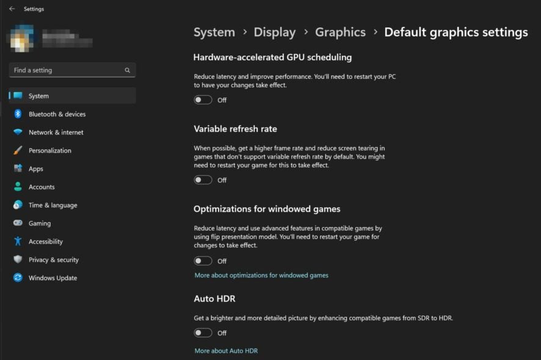The image size is (541, 360).
Task: Go to System in breadcrumb
Action: (x=214, y=32)
